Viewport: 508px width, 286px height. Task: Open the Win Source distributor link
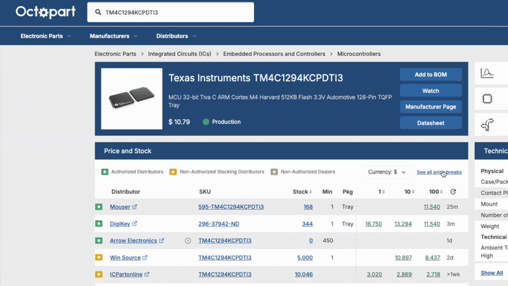[125, 257]
